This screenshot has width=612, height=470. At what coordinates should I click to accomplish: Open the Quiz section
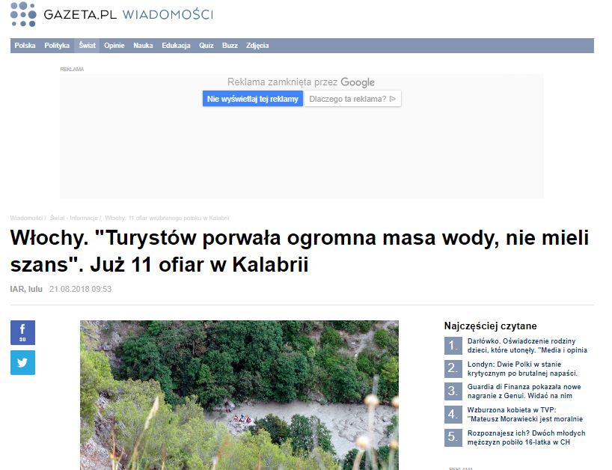[x=206, y=46]
